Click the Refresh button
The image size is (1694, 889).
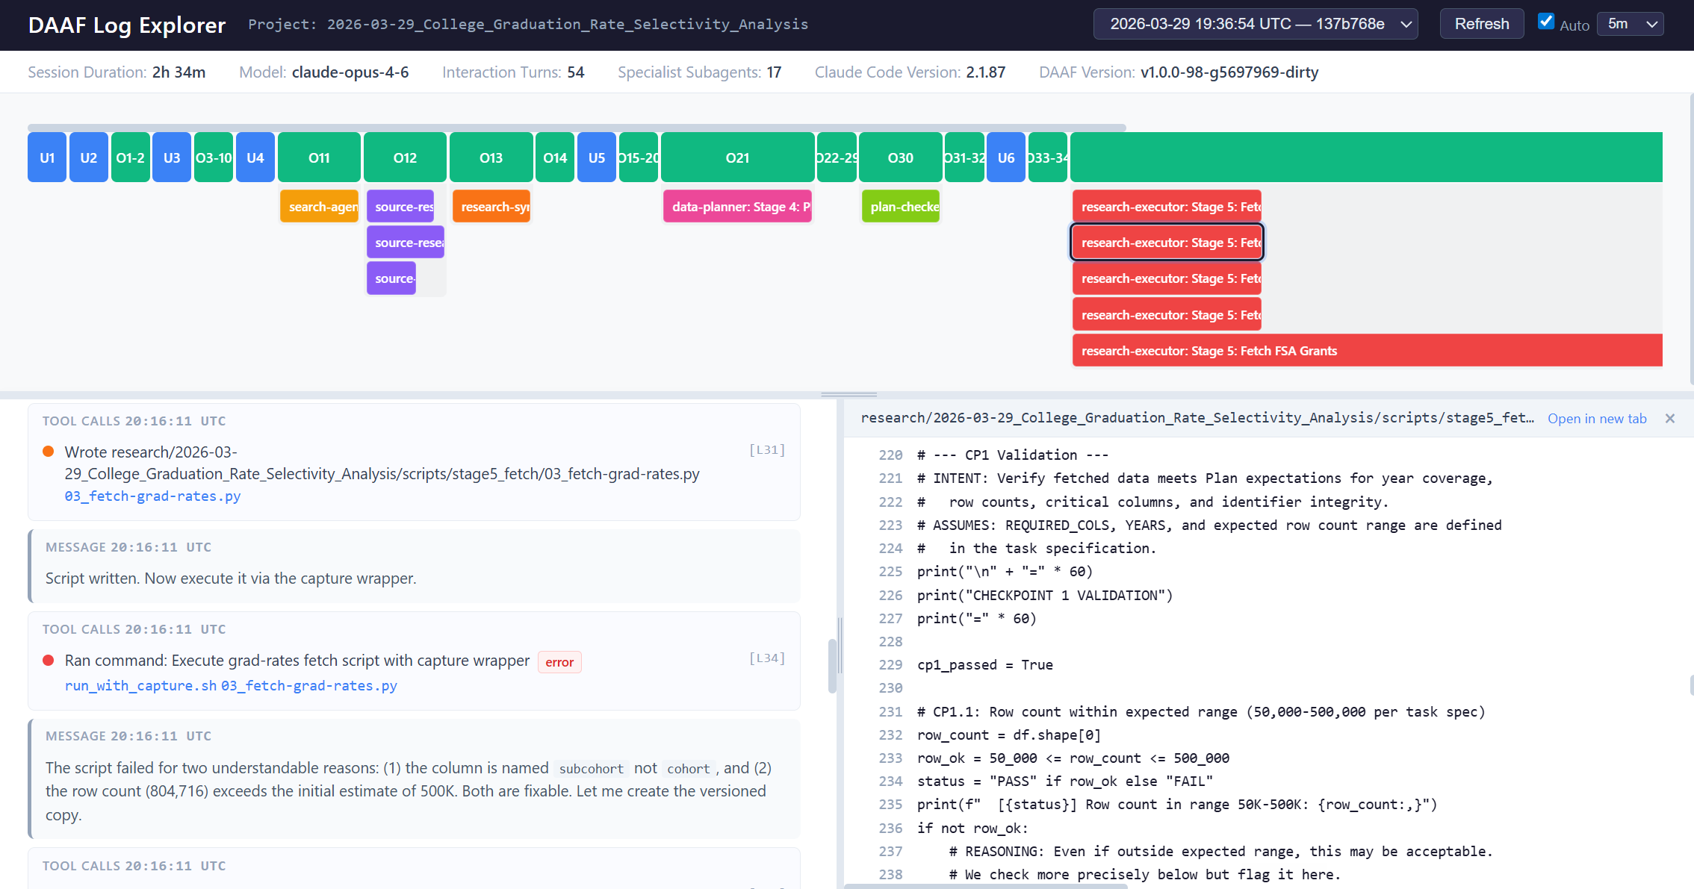point(1482,24)
